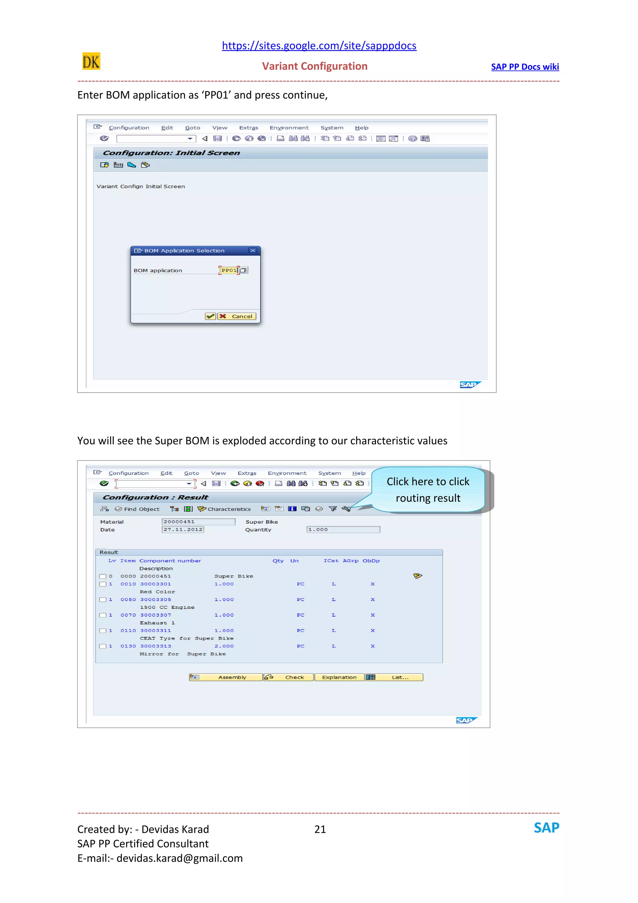Image resolution: width=638 pixels, height=903 pixels.
Task: Click the BOM application field containing PP01
Action: (229, 270)
